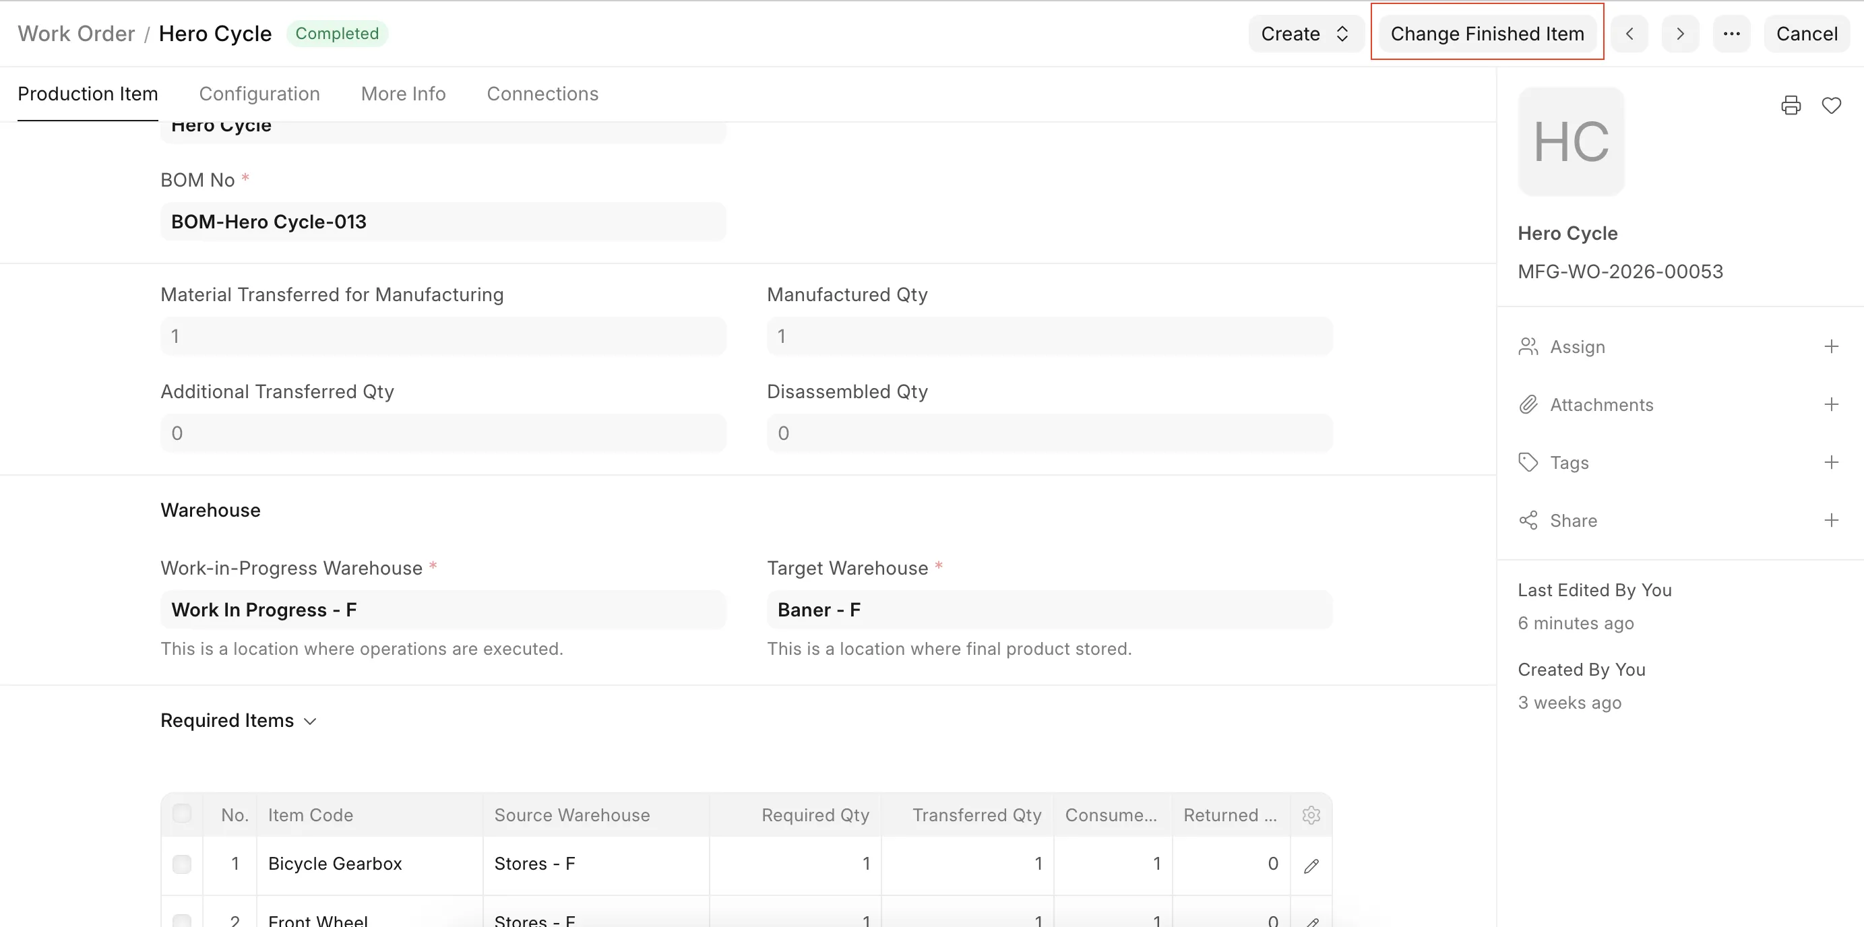Image resolution: width=1864 pixels, height=927 pixels.
Task: Click the Assign people icon
Action: point(1528,347)
